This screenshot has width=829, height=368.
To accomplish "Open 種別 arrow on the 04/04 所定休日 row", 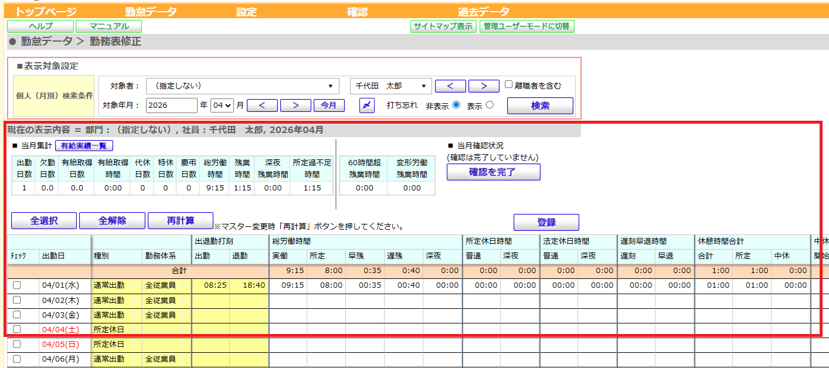I will 135,329.
